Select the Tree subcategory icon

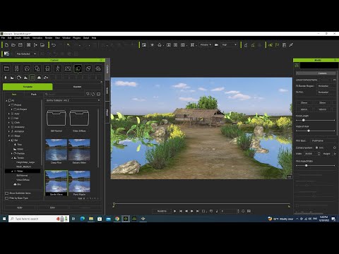point(6,78)
